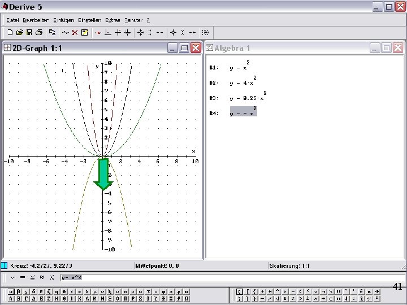Click the Kreuz coordinates in status bar
Image resolution: width=407 pixels, height=305 pixels.
point(41,265)
